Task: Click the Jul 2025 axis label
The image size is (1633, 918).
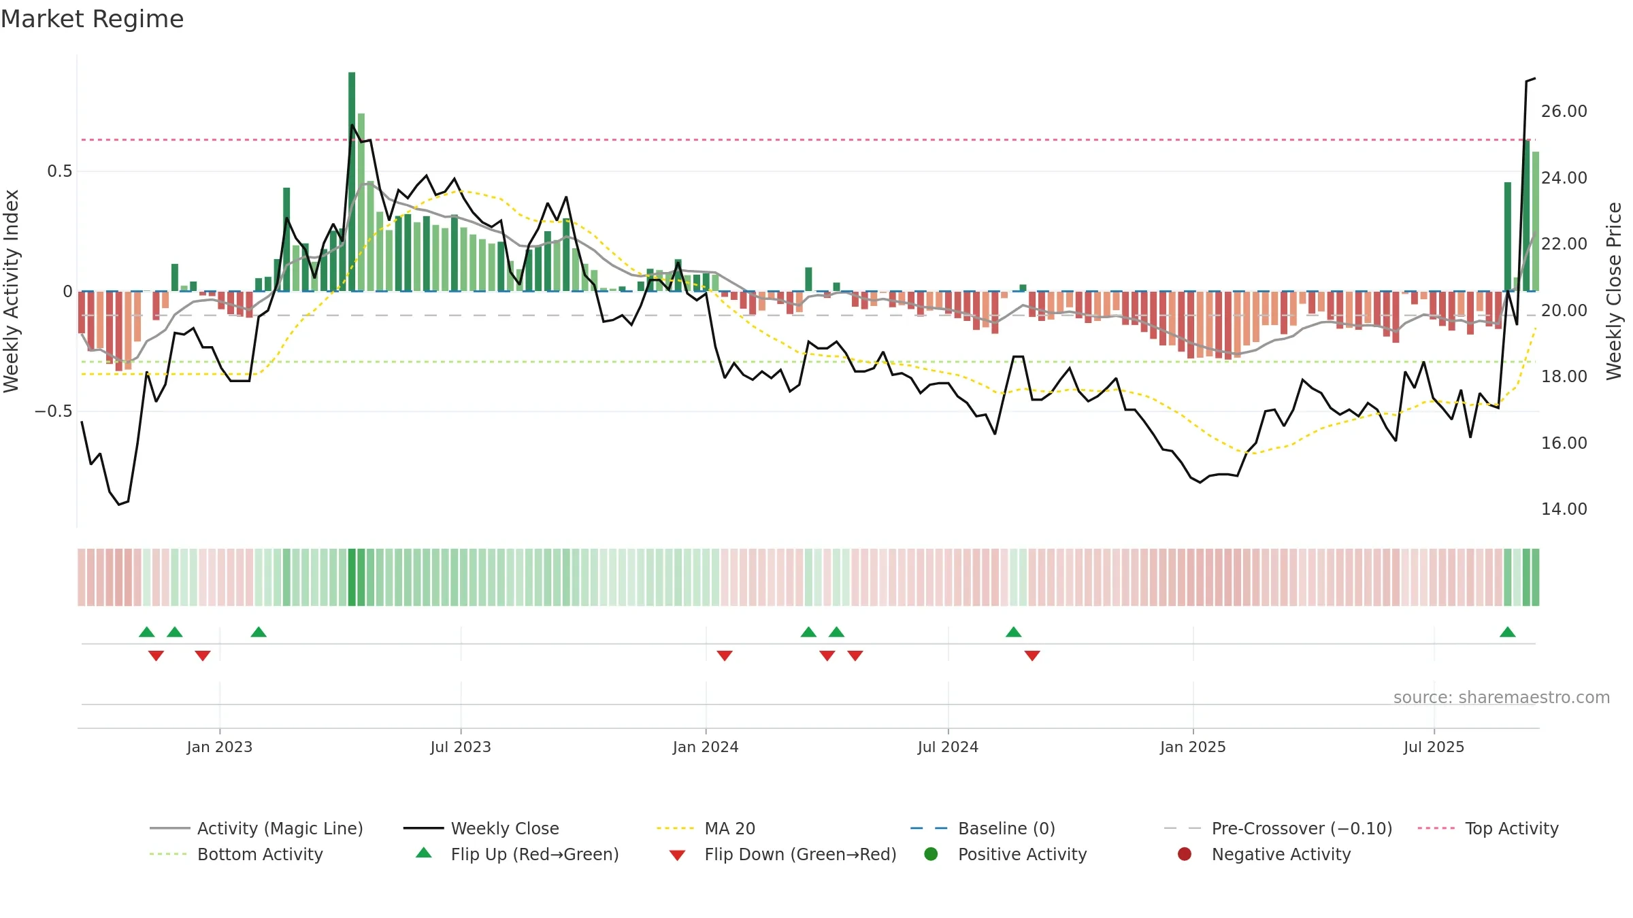Action: pos(1434,747)
